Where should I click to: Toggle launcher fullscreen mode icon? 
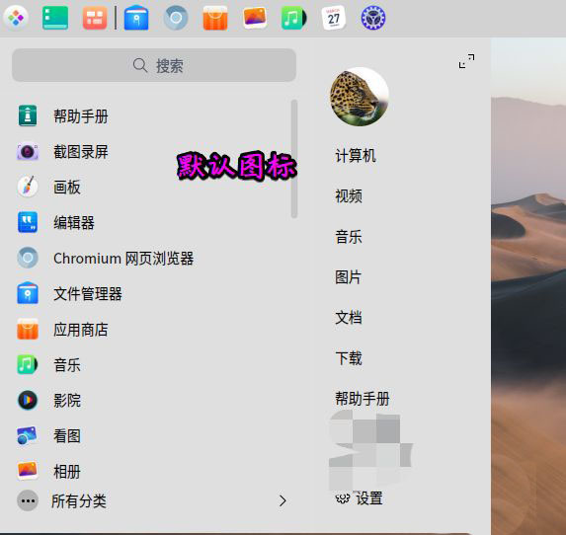(466, 61)
